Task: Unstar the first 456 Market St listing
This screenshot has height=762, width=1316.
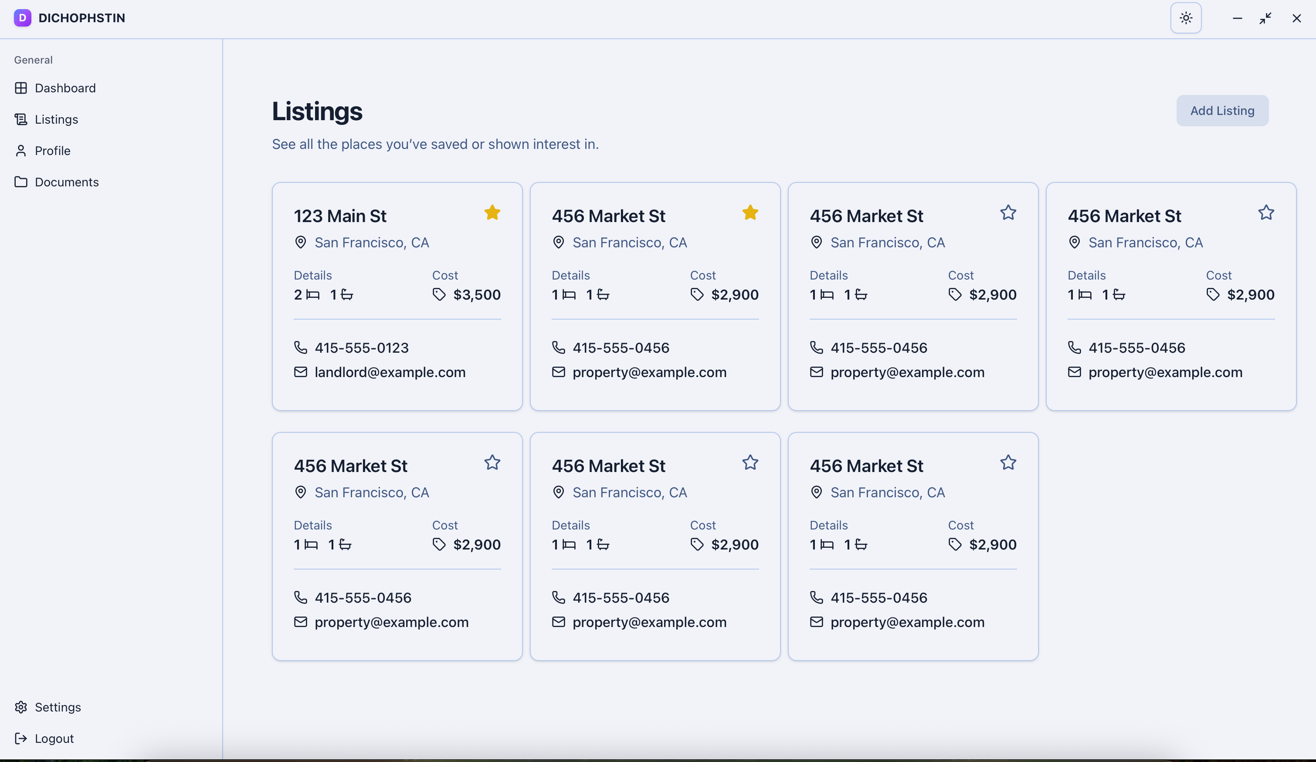Action: tap(750, 213)
